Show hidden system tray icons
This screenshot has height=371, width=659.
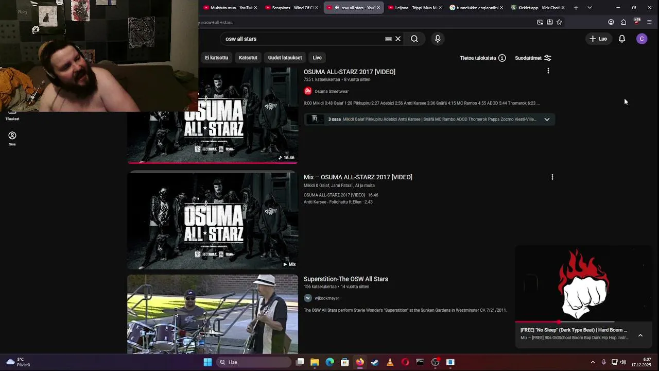coord(593,362)
